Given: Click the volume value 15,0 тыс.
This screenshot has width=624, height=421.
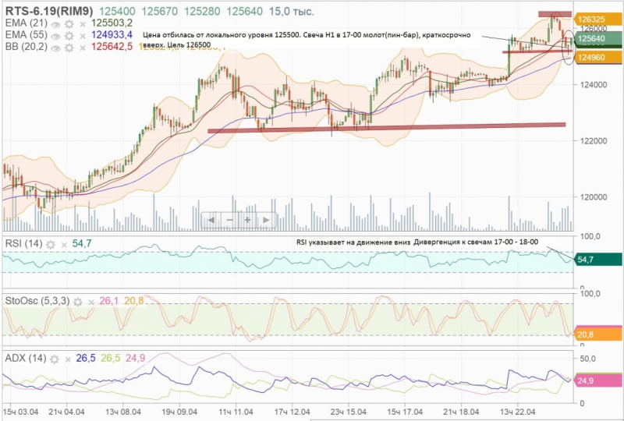Looking at the screenshot, I should click(291, 12).
